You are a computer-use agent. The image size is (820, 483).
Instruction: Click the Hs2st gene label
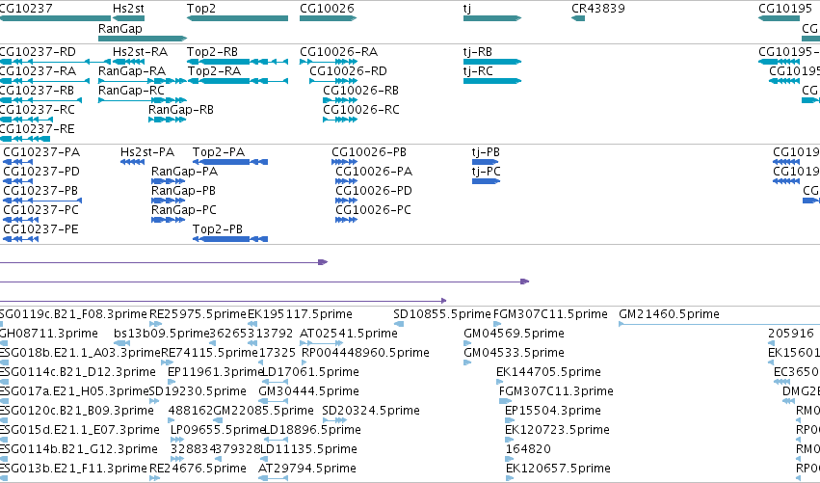point(128,9)
